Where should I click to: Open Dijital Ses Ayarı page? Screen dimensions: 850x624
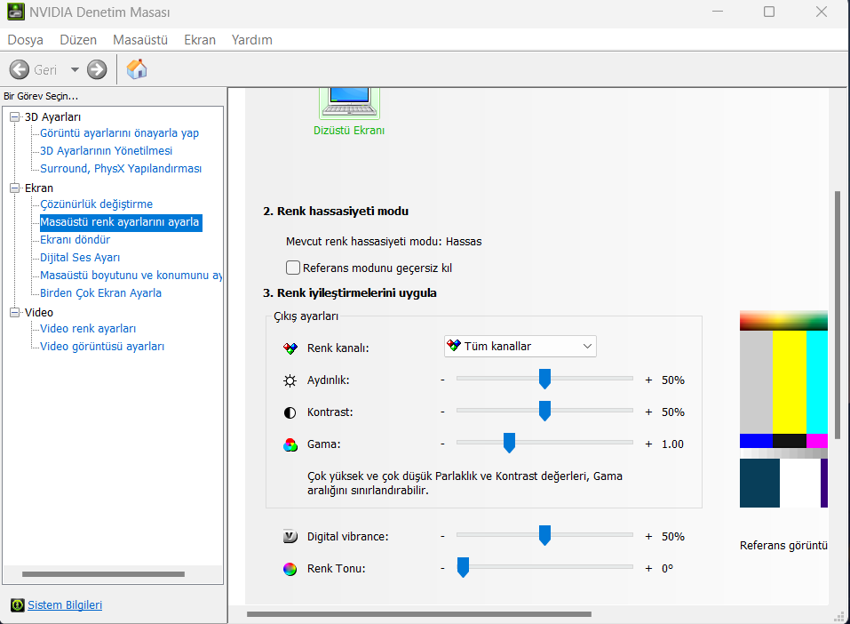click(x=80, y=258)
